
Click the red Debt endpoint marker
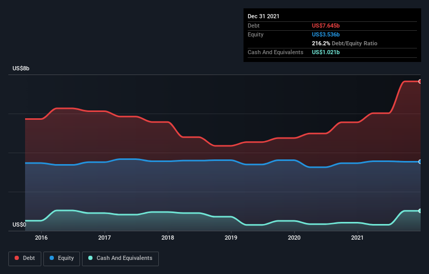coord(420,81)
